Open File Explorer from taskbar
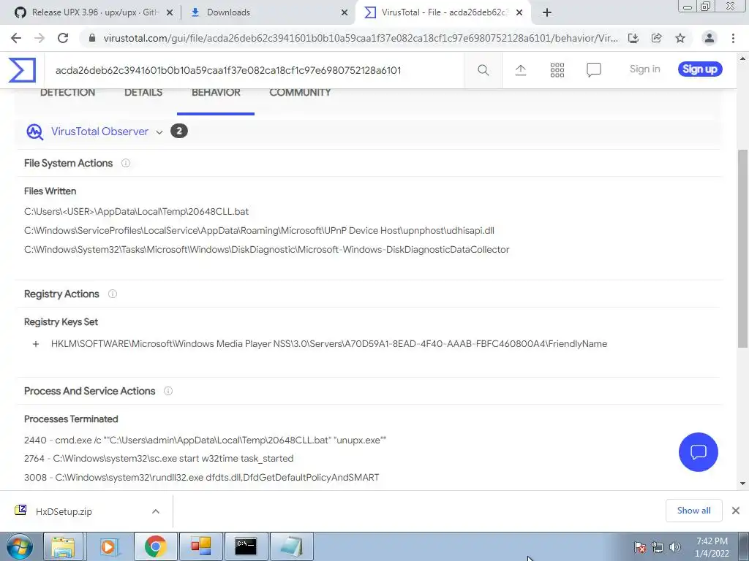The image size is (749, 561). click(x=63, y=546)
